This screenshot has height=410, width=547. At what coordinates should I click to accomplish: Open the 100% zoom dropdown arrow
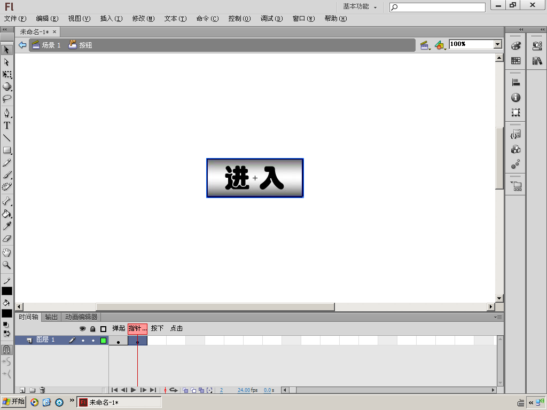click(x=498, y=44)
